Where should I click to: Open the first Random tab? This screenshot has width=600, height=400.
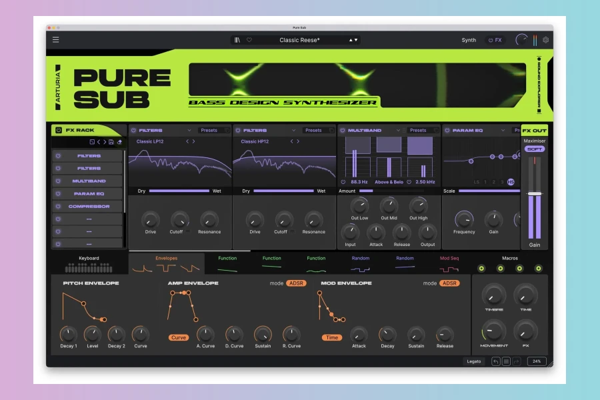coord(361,263)
